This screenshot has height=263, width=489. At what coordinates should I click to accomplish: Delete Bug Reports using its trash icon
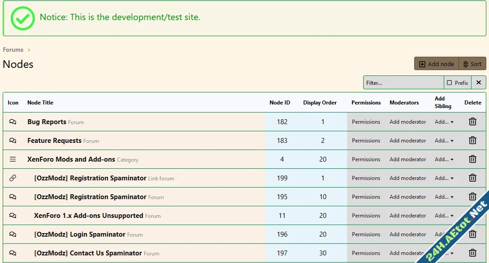tap(472, 121)
